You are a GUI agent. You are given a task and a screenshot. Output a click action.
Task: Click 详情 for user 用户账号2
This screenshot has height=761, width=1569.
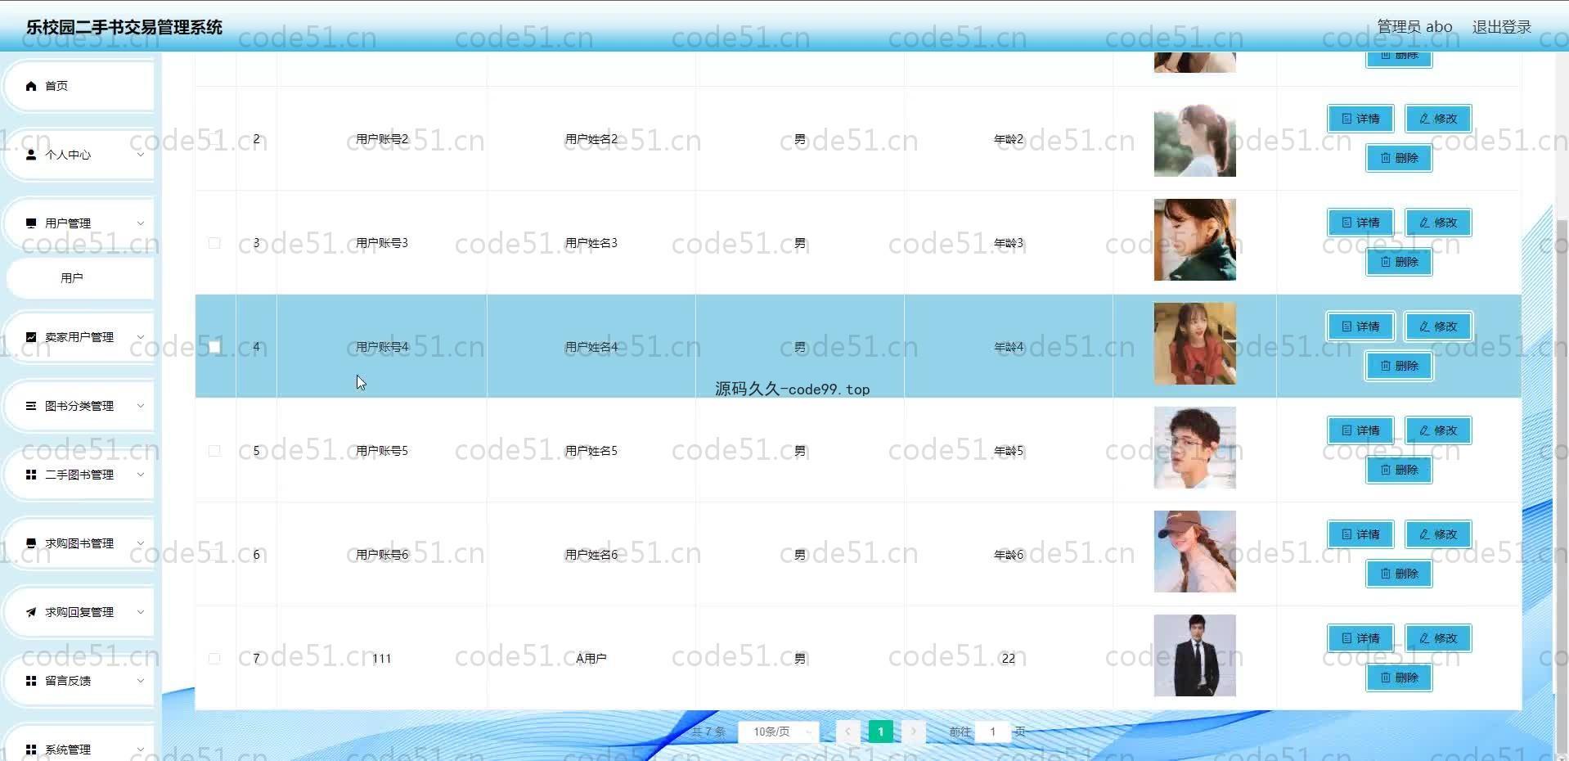click(x=1360, y=119)
